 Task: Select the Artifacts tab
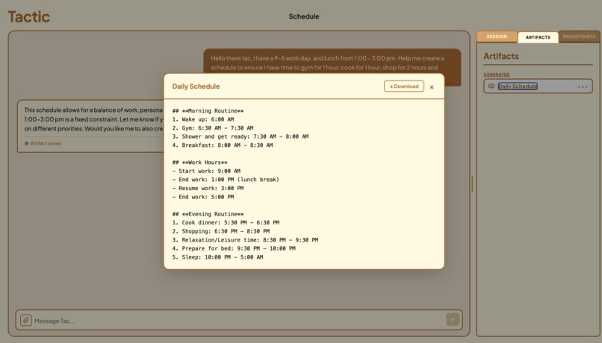click(538, 37)
